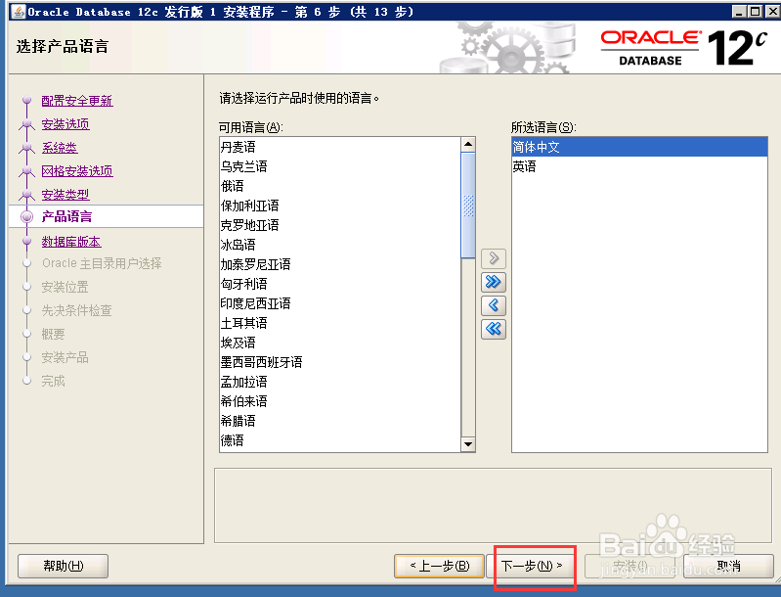Click the add selected language right arrow
781x597 pixels.
tap(493, 258)
